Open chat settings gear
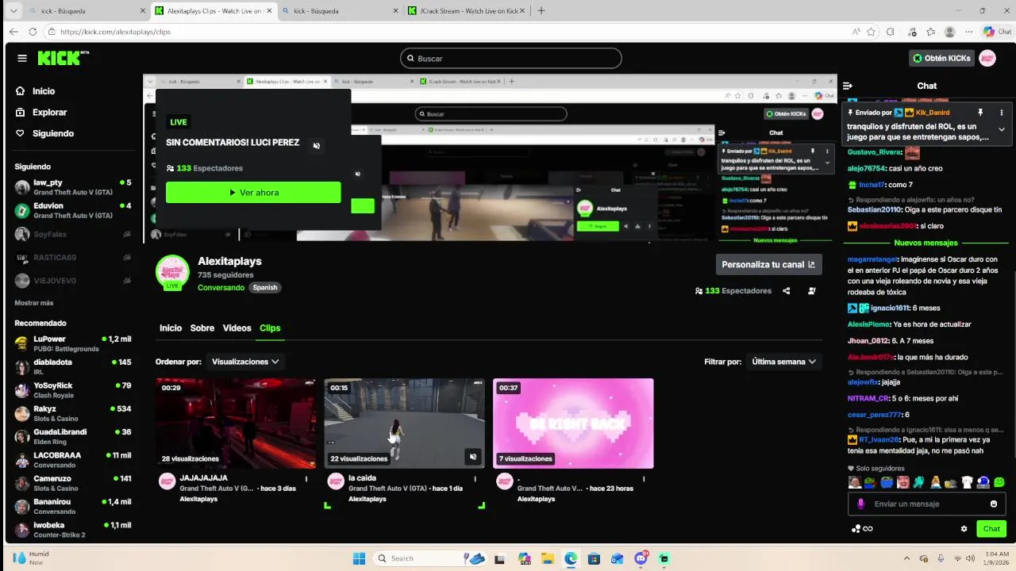The height and width of the screenshot is (571, 1016). tap(964, 529)
